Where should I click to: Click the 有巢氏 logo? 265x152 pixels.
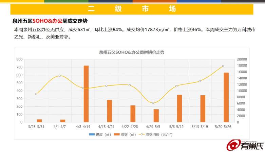pyautogui.click(x=245, y=145)
